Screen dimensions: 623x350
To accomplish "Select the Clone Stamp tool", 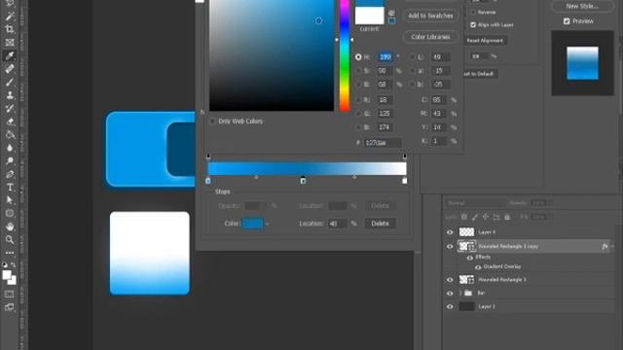I will pos(10,95).
